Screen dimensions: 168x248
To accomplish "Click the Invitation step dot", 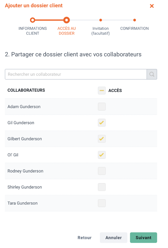I will tap(100, 20).
